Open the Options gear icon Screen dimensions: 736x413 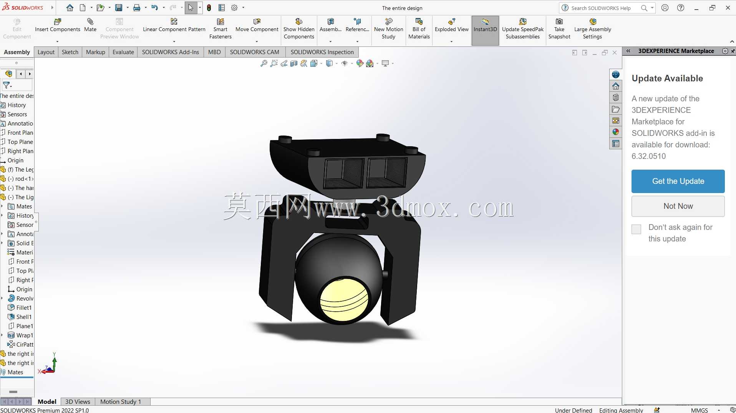tap(234, 8)
